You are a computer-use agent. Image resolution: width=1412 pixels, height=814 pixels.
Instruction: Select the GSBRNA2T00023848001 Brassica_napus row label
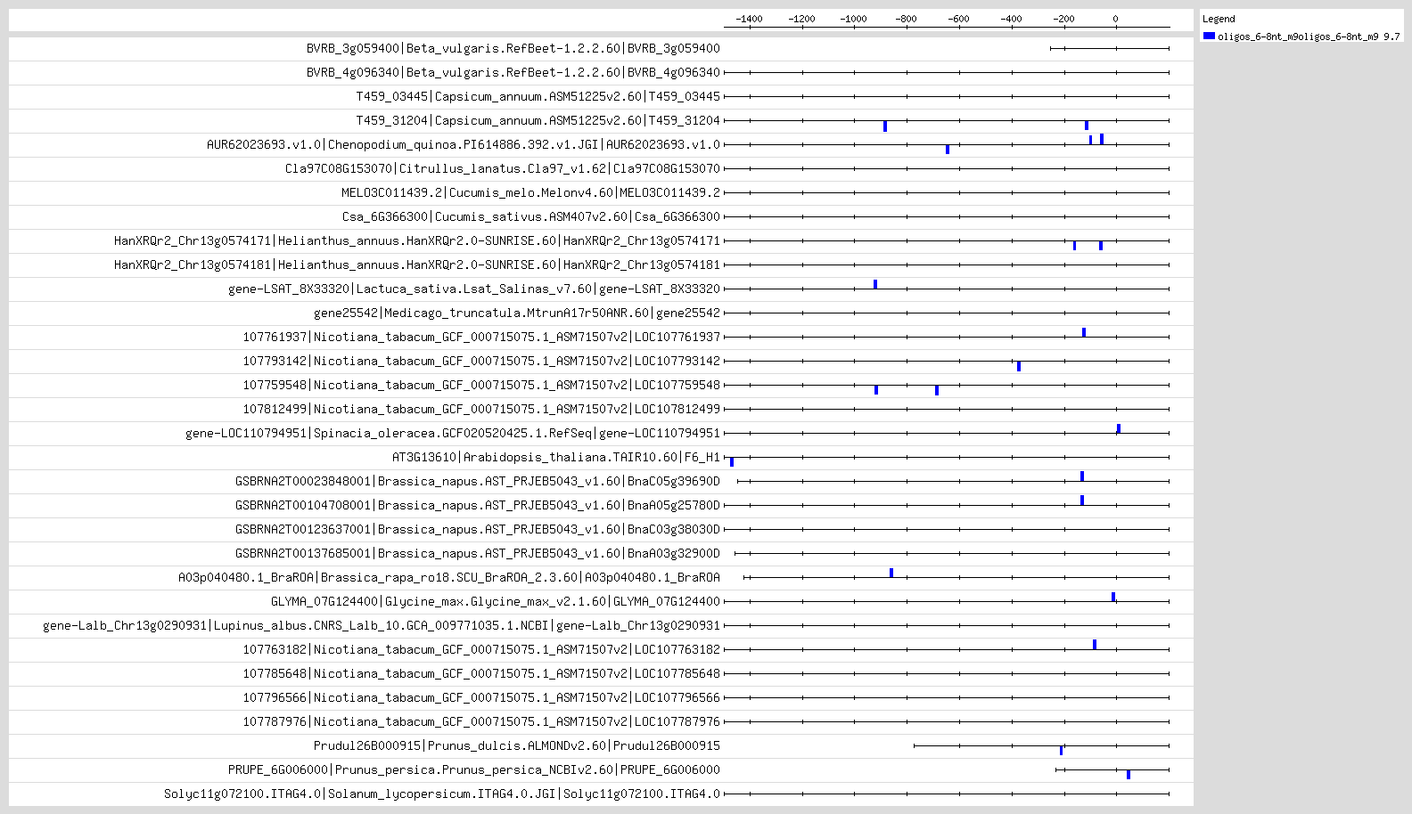pos(478,481)
